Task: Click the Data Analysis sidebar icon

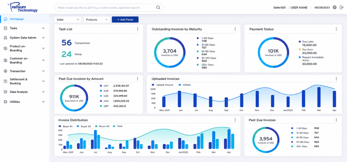Action: [5, 92]
